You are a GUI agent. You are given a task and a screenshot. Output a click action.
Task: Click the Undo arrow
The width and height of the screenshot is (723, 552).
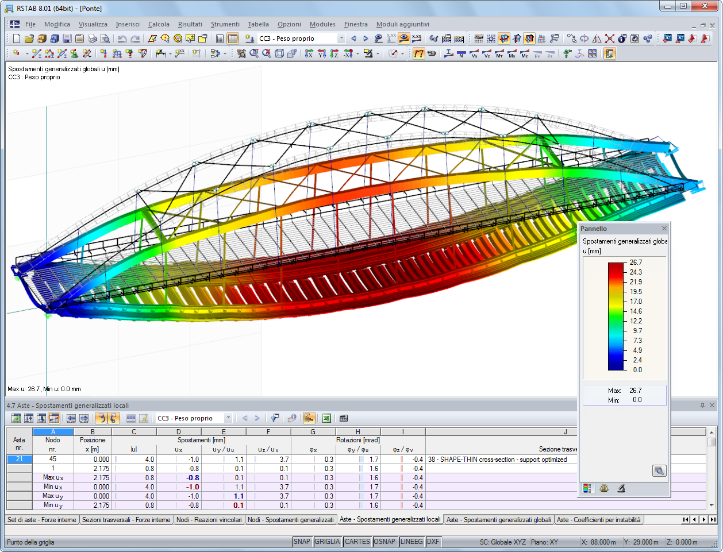coord(122,38)
